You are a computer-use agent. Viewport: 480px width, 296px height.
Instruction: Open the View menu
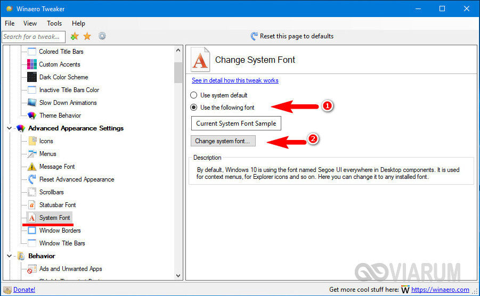click(30, 23)
